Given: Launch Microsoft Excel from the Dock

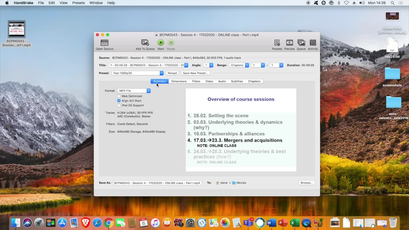Looking at the screenshot, I should click(295, 223).
